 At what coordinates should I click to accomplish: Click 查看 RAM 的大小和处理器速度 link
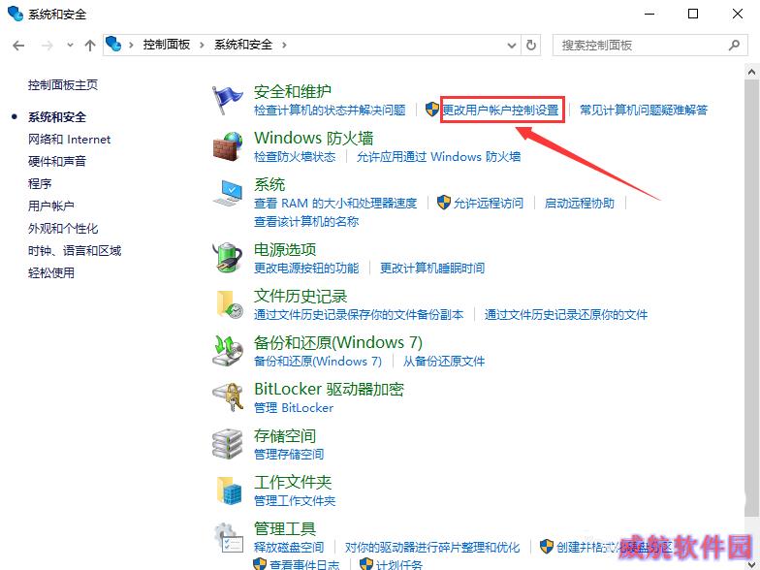pos(335,204)
